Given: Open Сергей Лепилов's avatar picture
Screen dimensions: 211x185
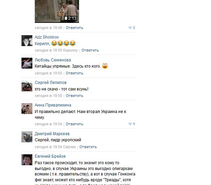Looking at the screenshot, I should [27, 86].
